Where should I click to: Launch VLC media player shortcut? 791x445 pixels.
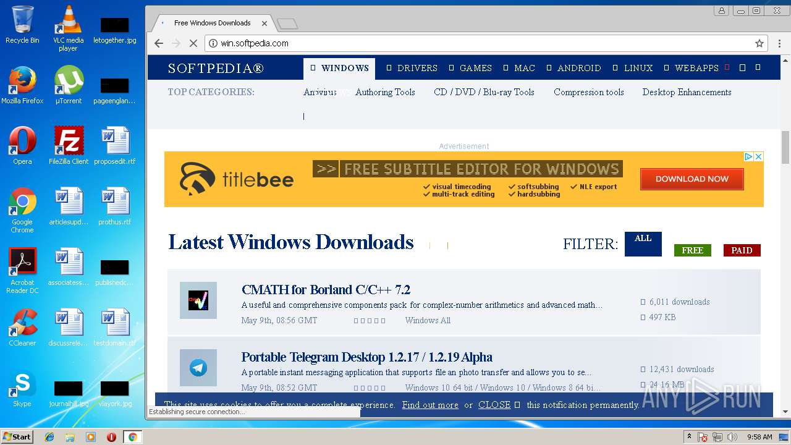68,28
